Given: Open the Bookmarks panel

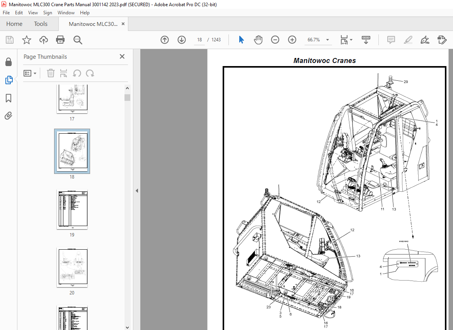Looking at the screenshot, I should click(9, 98).
